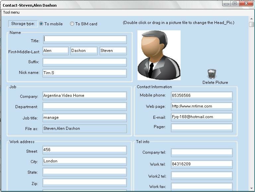Click the Pager input field

[x=202, y=128]
